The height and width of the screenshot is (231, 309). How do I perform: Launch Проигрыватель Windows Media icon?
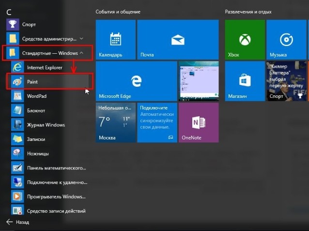pyautogui.click(x=17, y=197)
